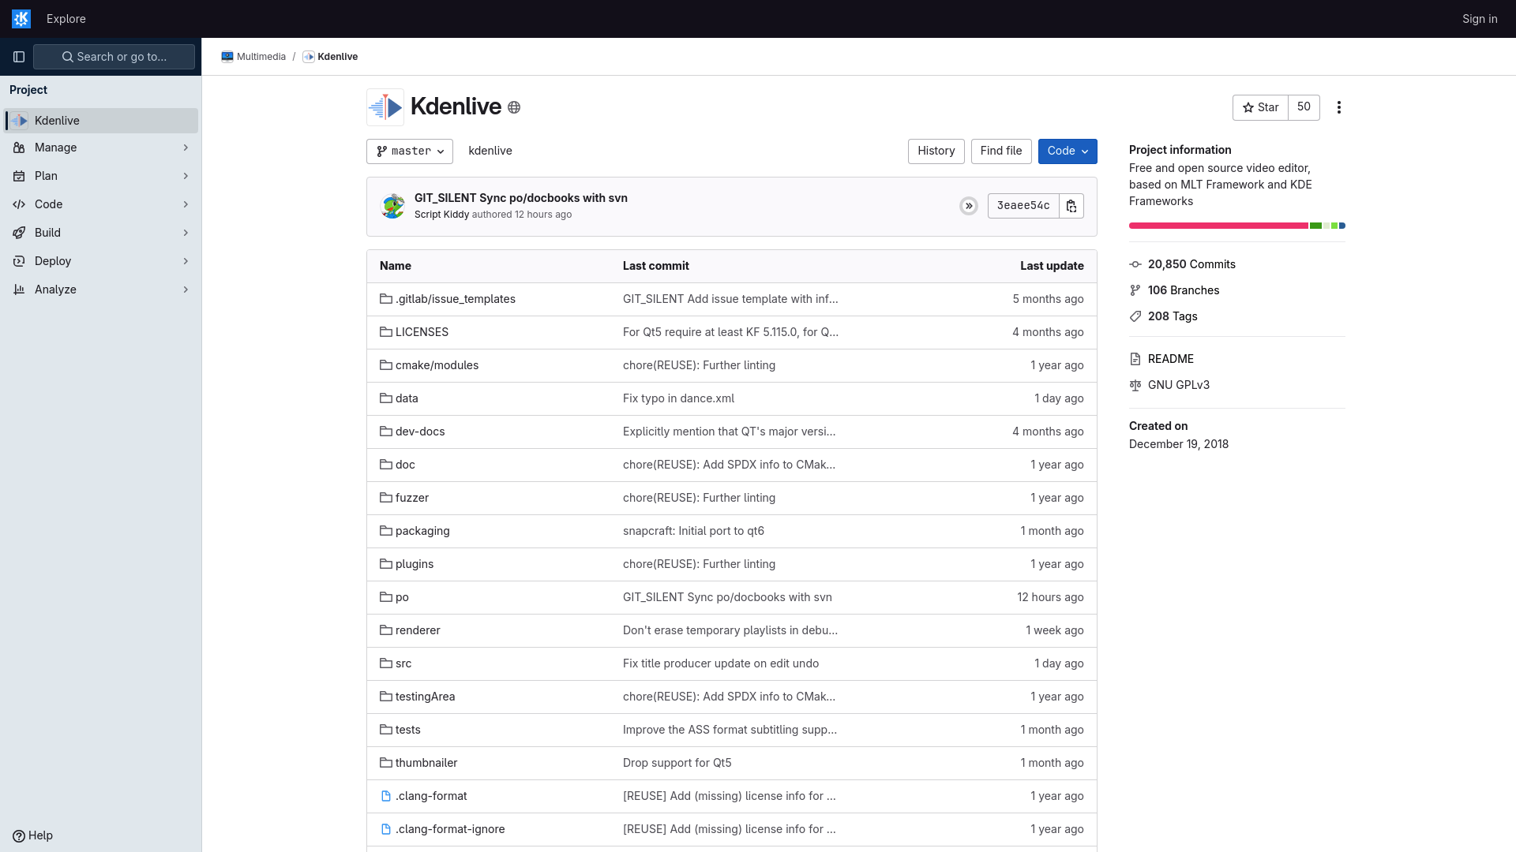Image resolution: width=1516 pixels, height=852 pixels.
Task: Click the Find file button
Action: coord(1001,151)
